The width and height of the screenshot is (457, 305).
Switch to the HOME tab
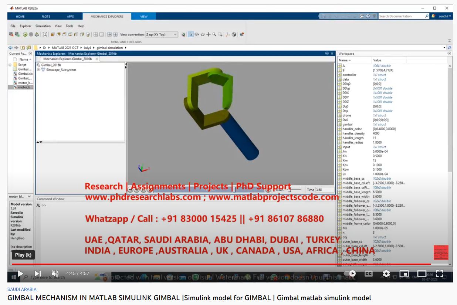tap(20, 16)
